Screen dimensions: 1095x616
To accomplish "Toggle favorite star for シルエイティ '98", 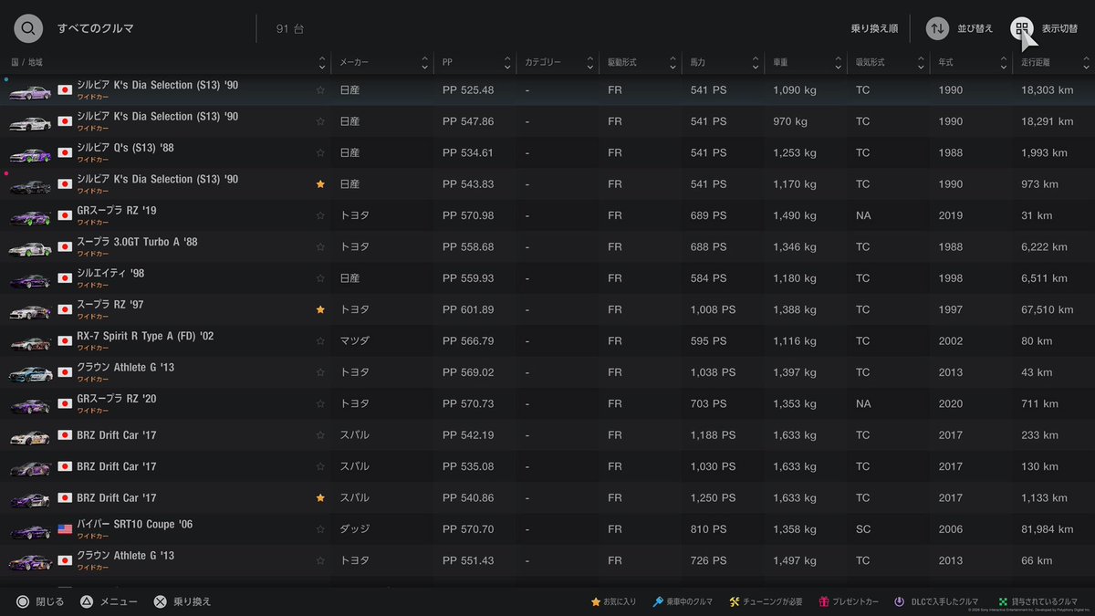I will tap(320, 278).
